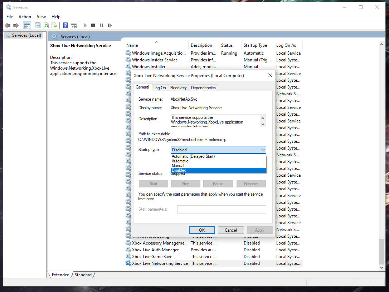Toggle Show/Hide Console Tree toolbar icon
The width and height of the screenshot is (389, 292).
(x=27, y=25)
